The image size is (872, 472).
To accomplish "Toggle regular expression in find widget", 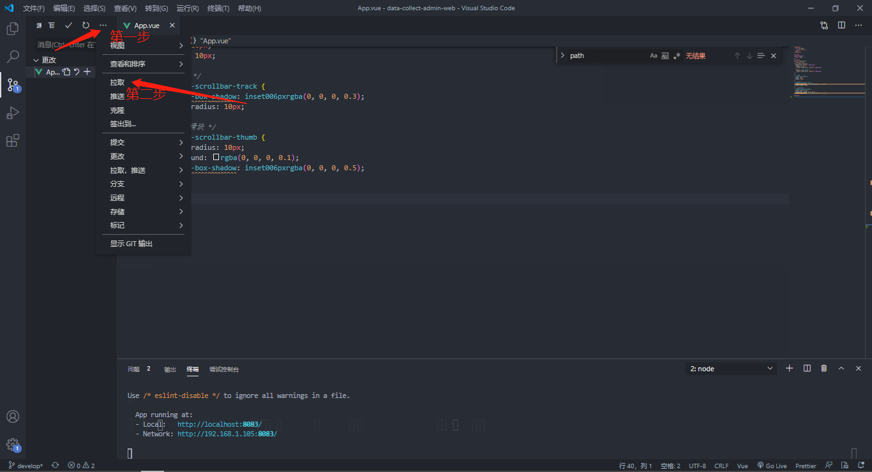I will coord(677,56).
